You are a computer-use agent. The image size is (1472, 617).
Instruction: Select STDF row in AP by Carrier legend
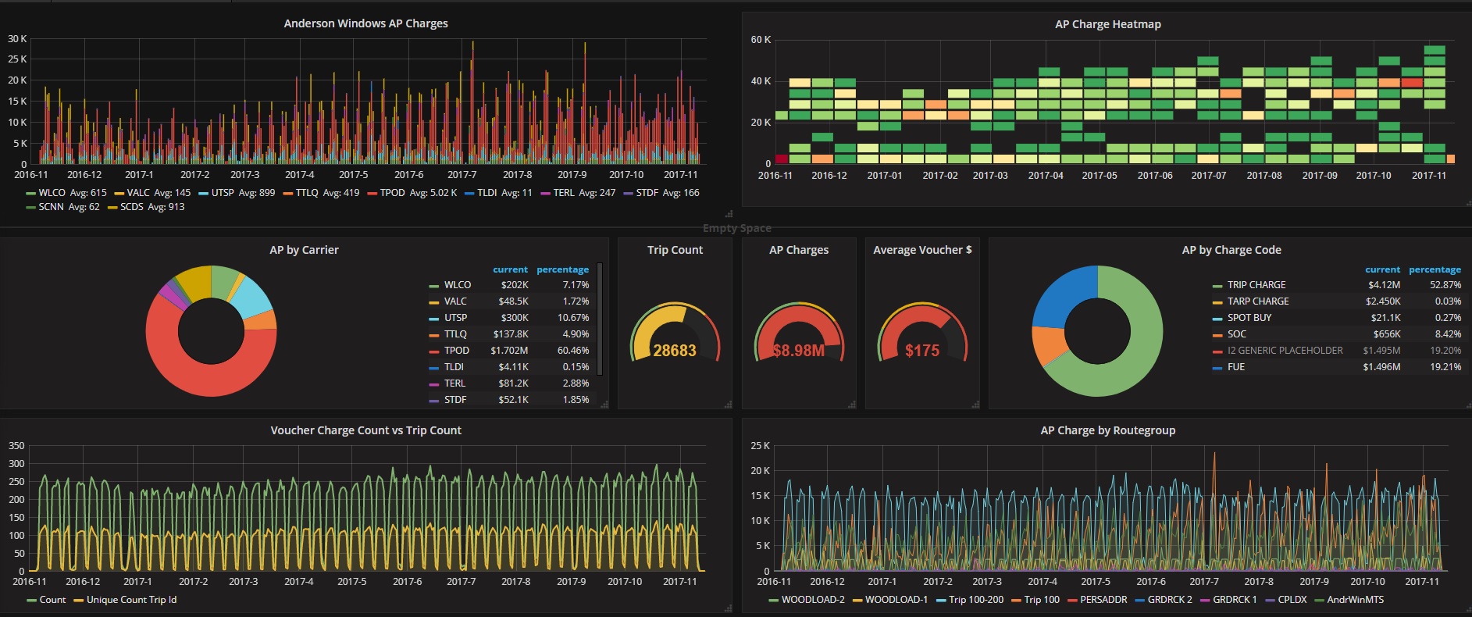tap(509, 400)
